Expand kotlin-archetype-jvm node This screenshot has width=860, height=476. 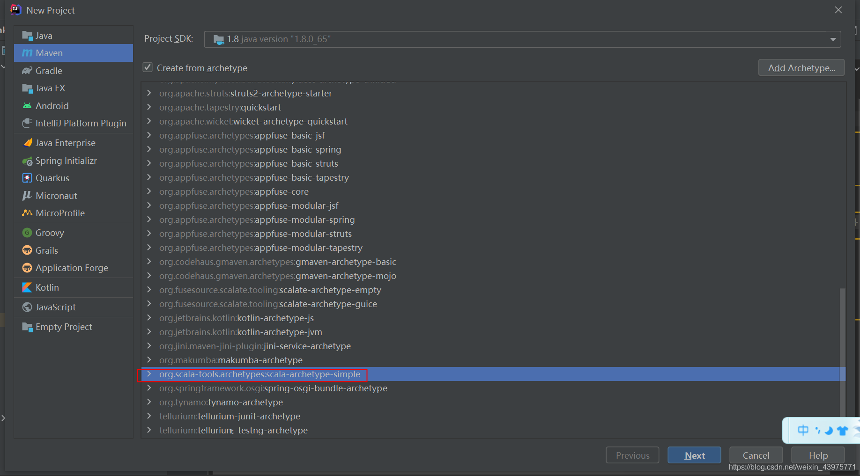click(x=149, y=332)
